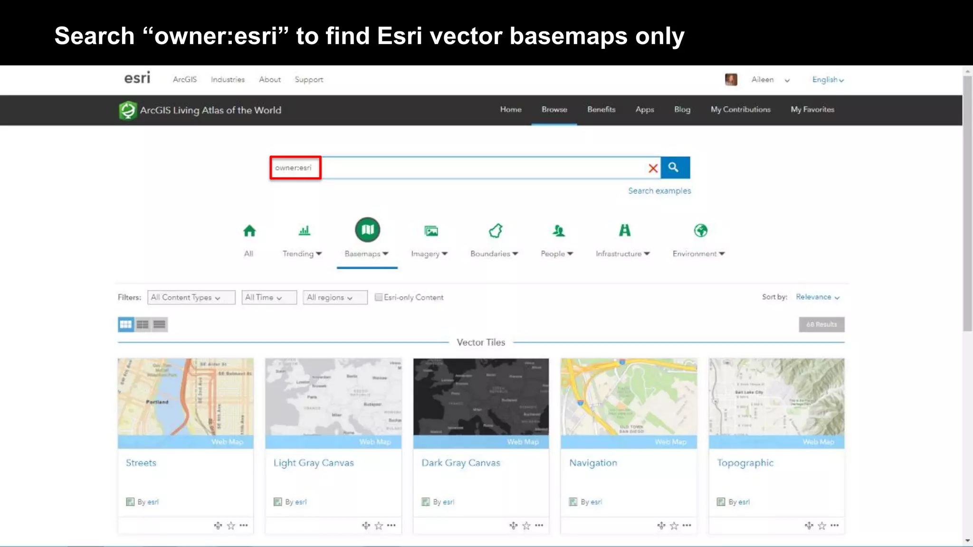
Task: Open more options on Dark Gray Canvas
Action: [539, 525]
